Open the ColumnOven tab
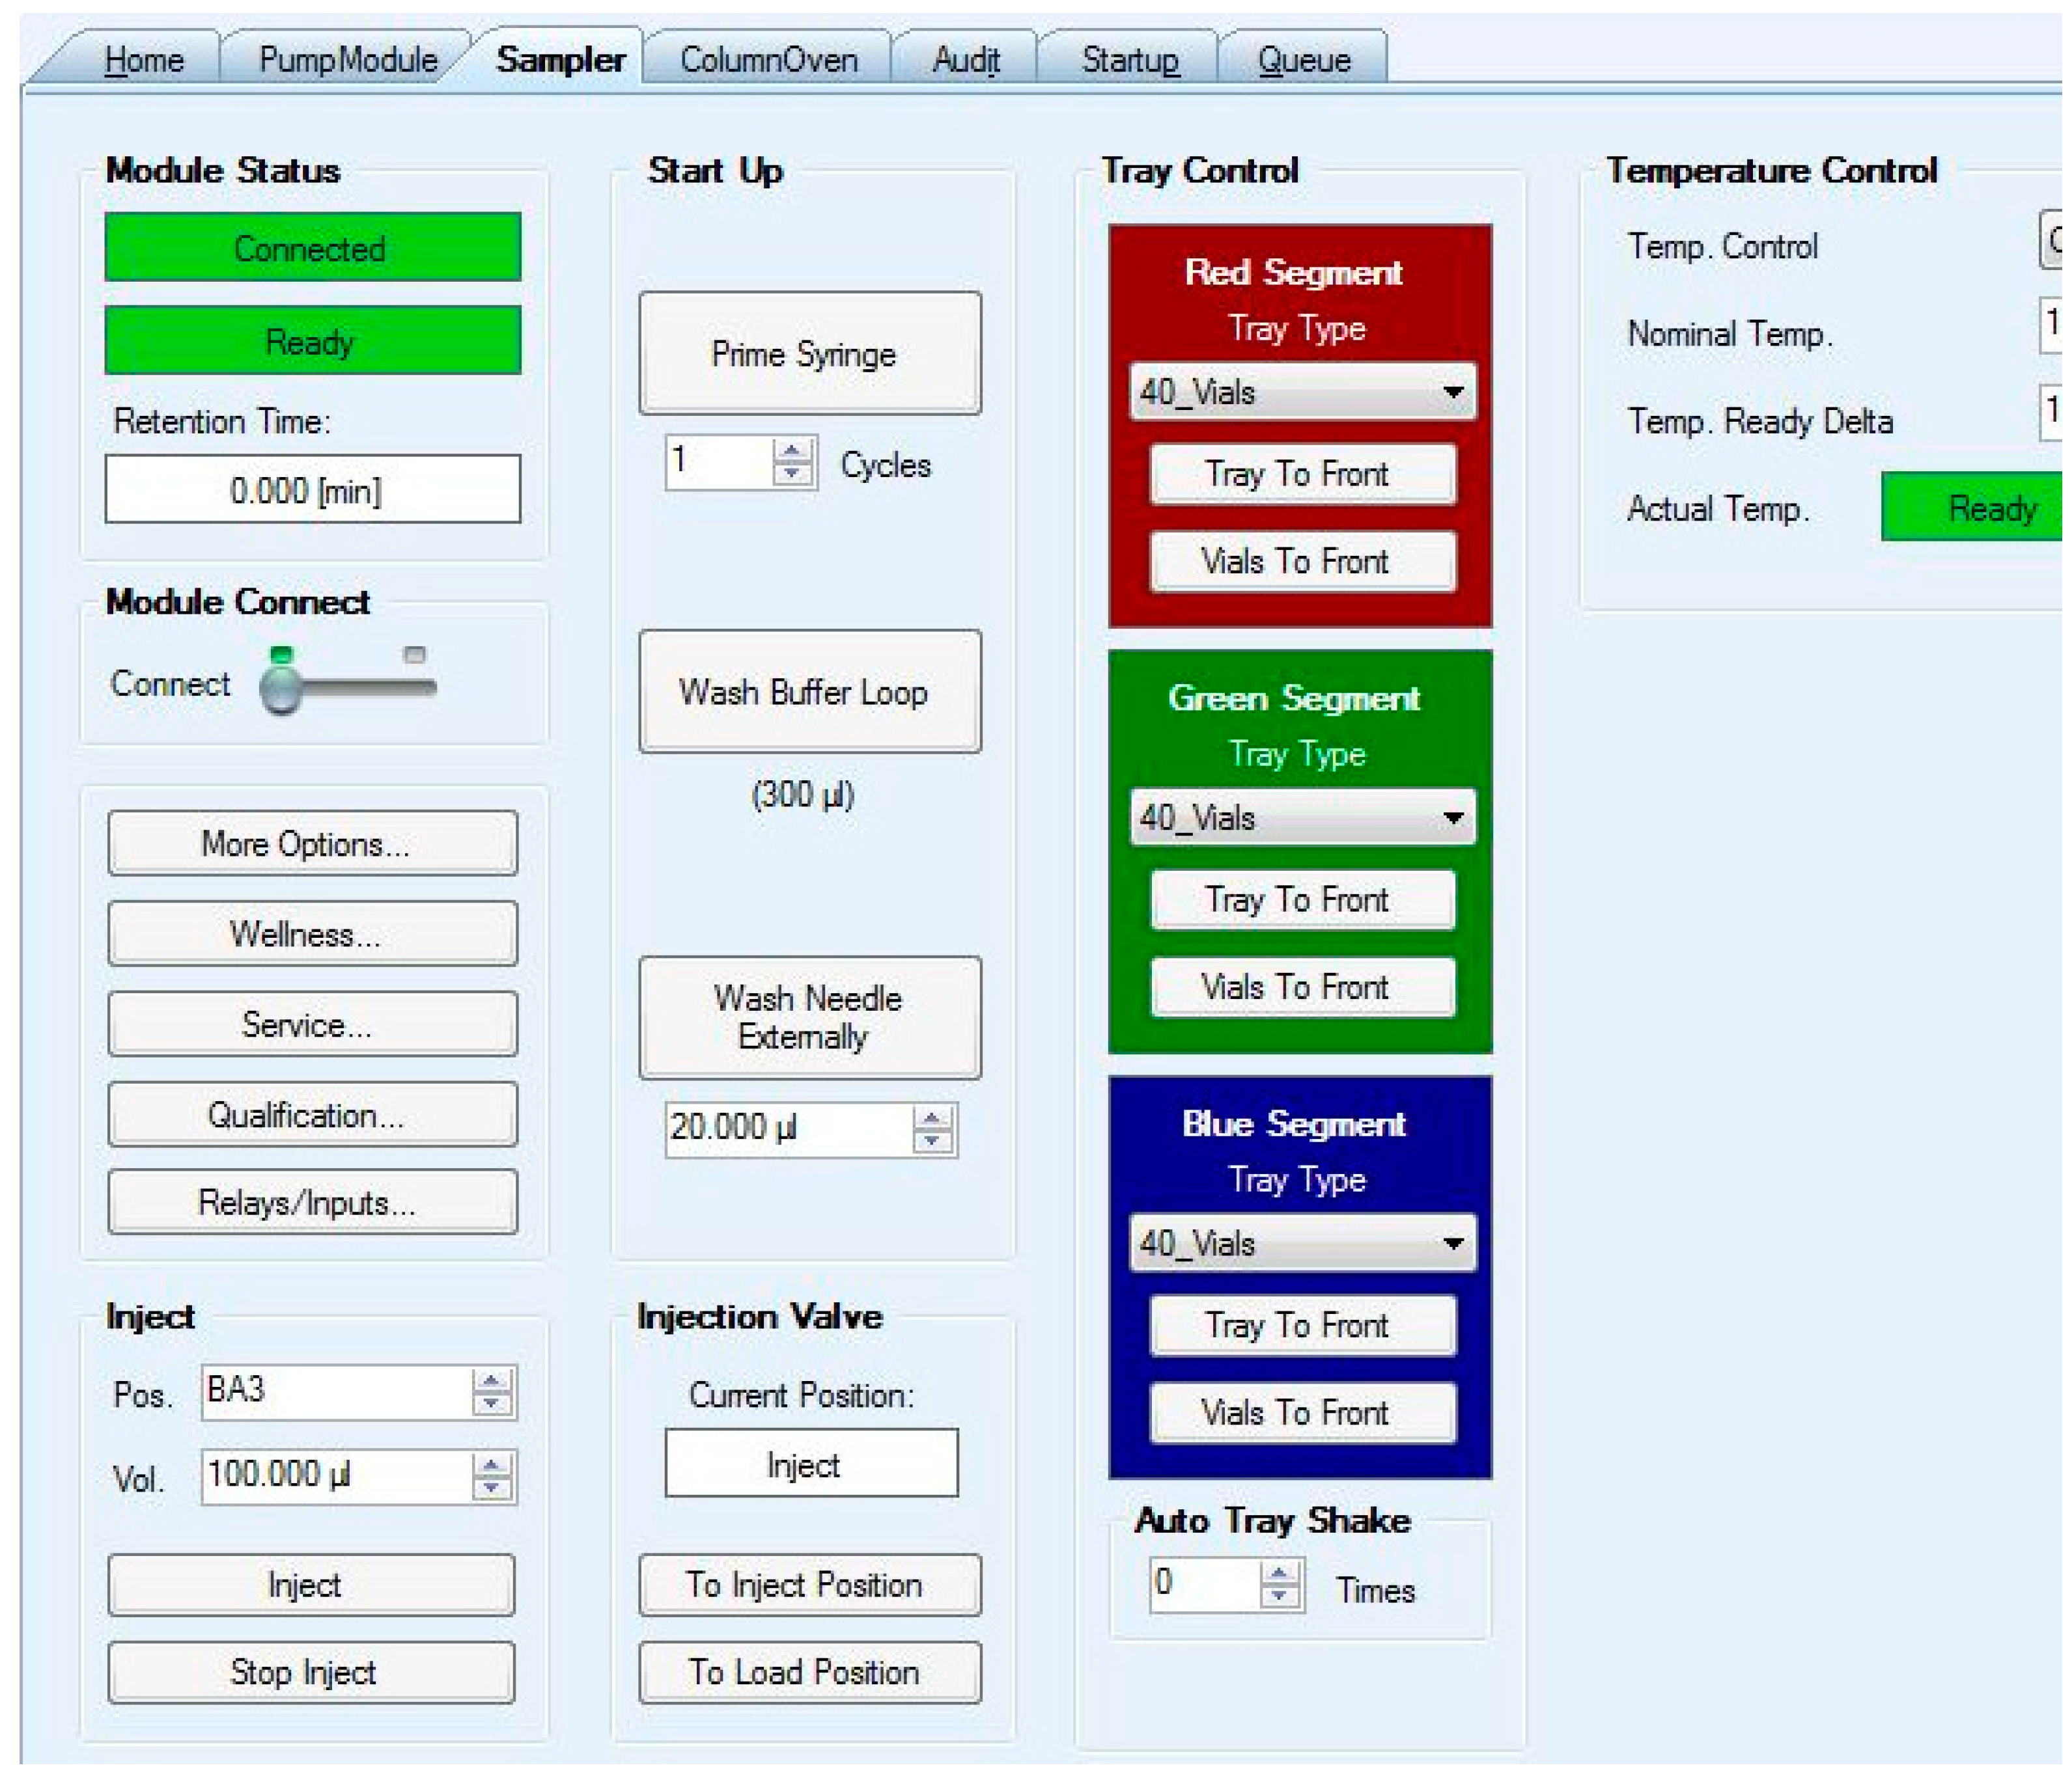 (x=768, y=60)
